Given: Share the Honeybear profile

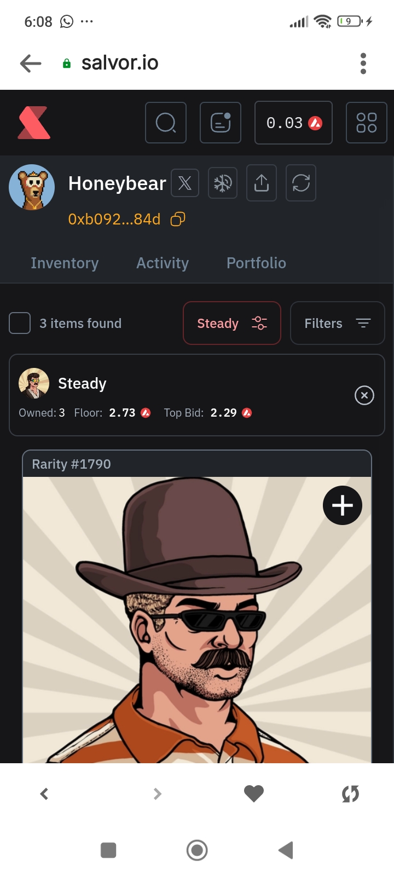Looking at the screenshot, I should (262, 183).
